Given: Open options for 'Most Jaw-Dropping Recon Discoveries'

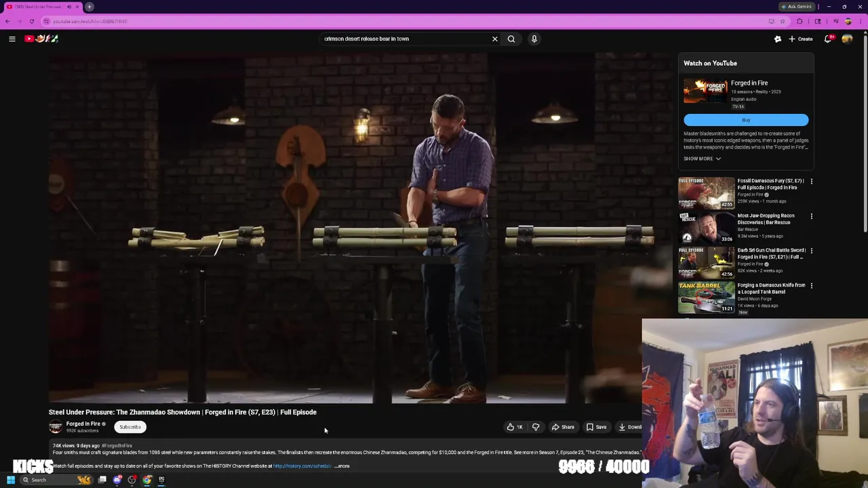Looking at the screenshot, I should 811,216.
